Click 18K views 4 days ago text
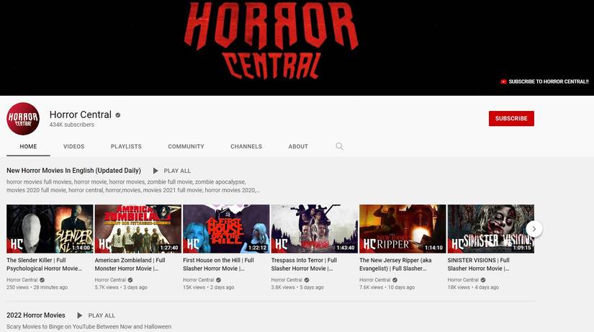The image size is (594, 332). [x=473, y=287]
